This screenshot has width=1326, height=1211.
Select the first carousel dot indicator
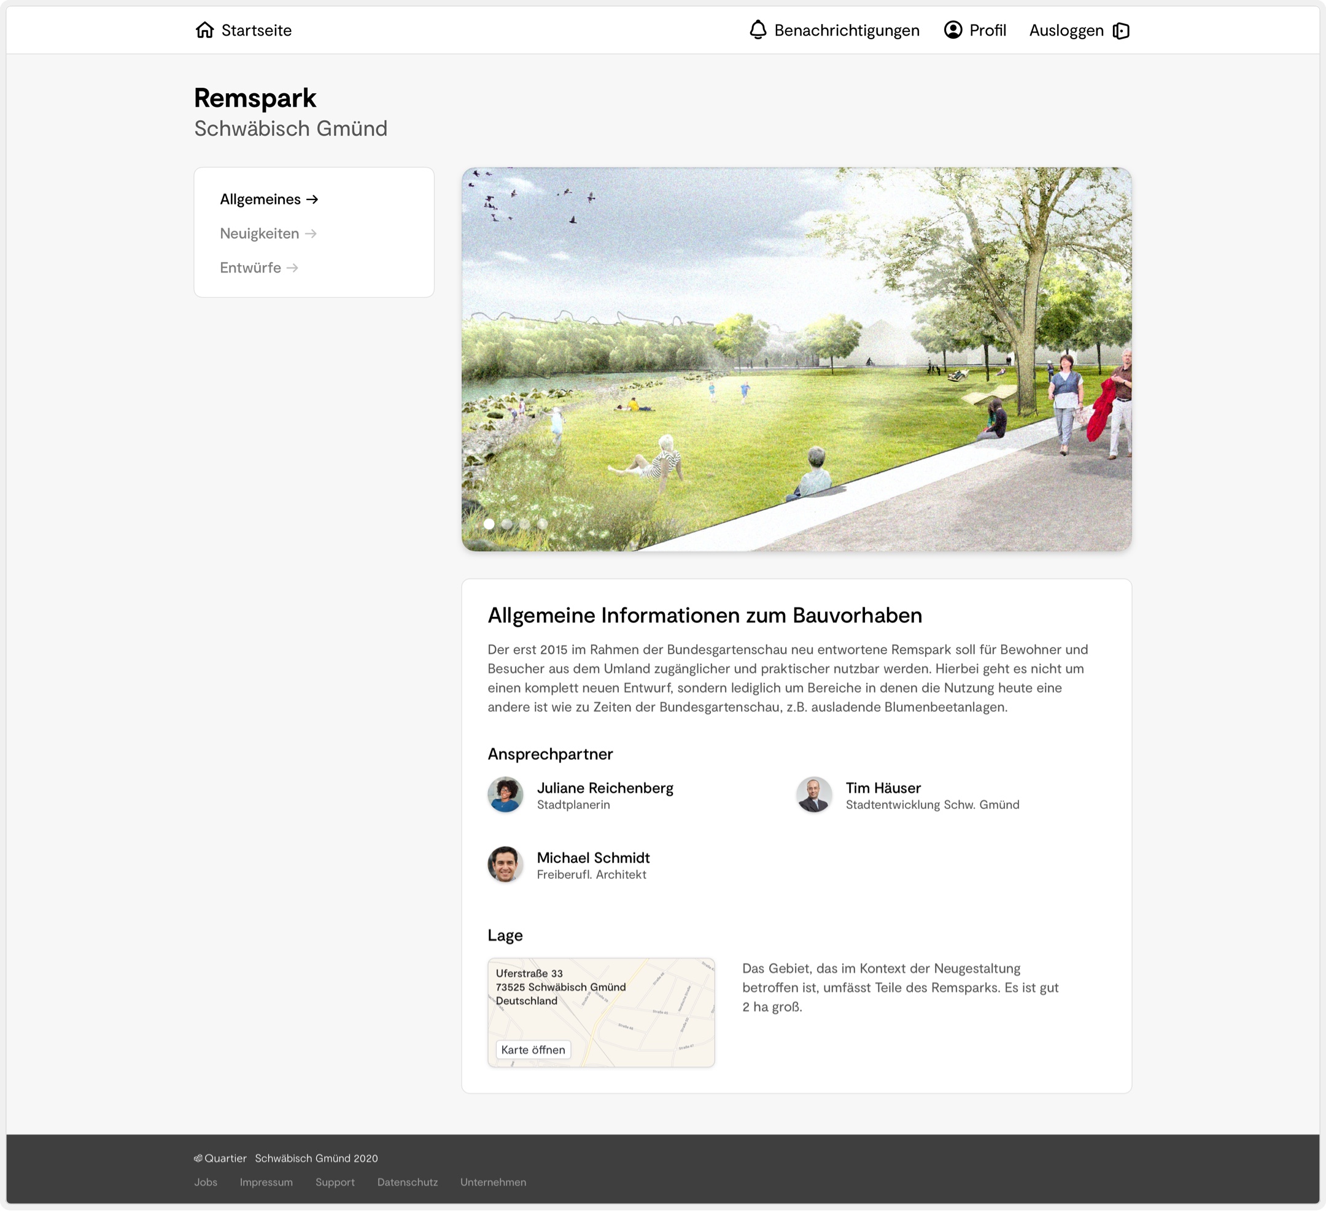[489, 524]
